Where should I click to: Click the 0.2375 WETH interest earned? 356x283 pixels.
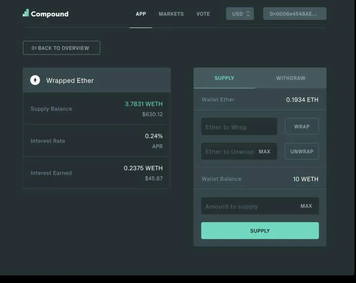pyautogui.click(x=143, y=168)
